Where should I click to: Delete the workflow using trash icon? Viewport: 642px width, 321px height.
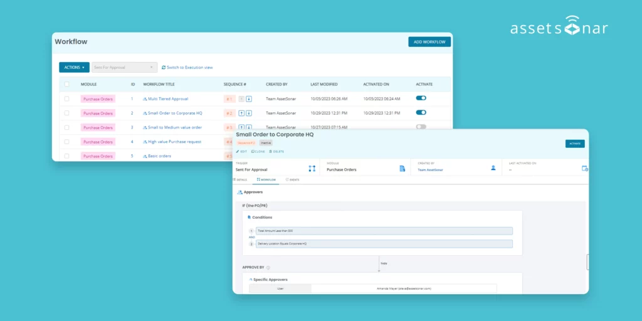coord(276,151)
